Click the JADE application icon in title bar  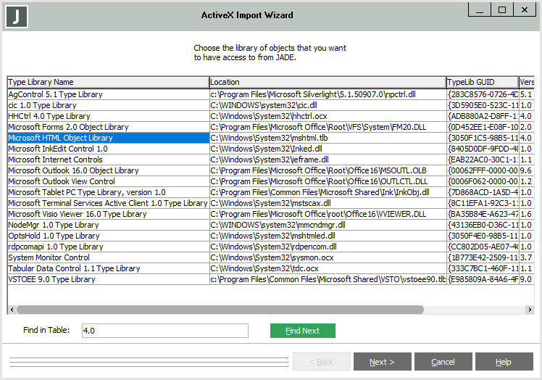pyautogui.click(x=17, y=16)
